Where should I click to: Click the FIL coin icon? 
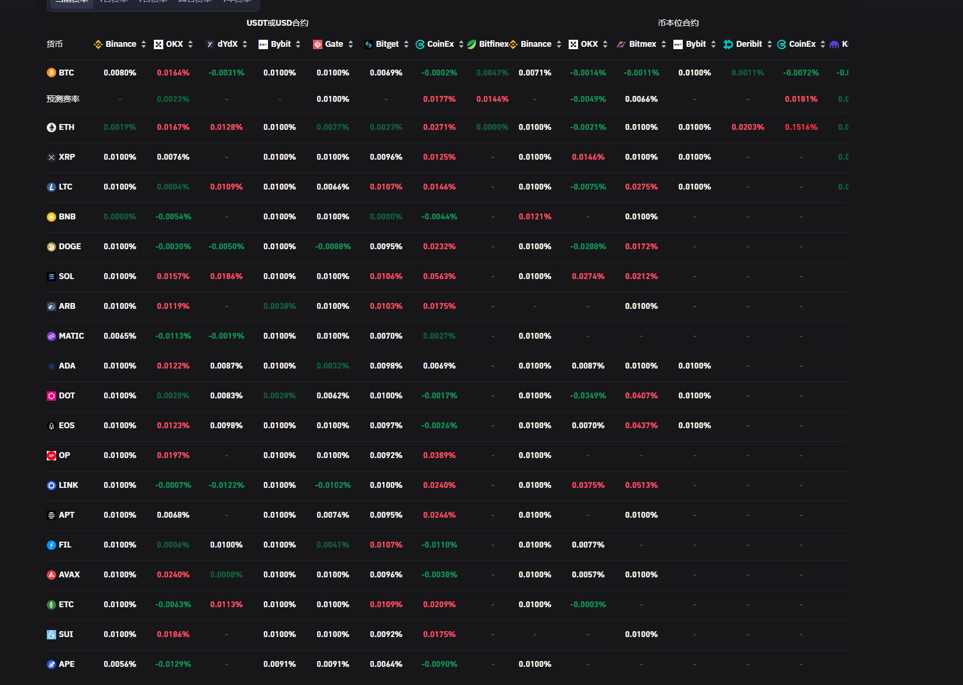[51, 545]
